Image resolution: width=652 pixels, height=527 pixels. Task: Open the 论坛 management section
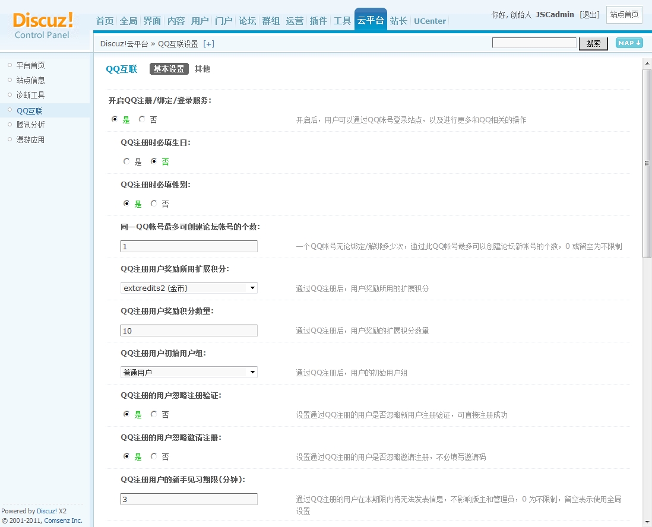click(247, 20)
